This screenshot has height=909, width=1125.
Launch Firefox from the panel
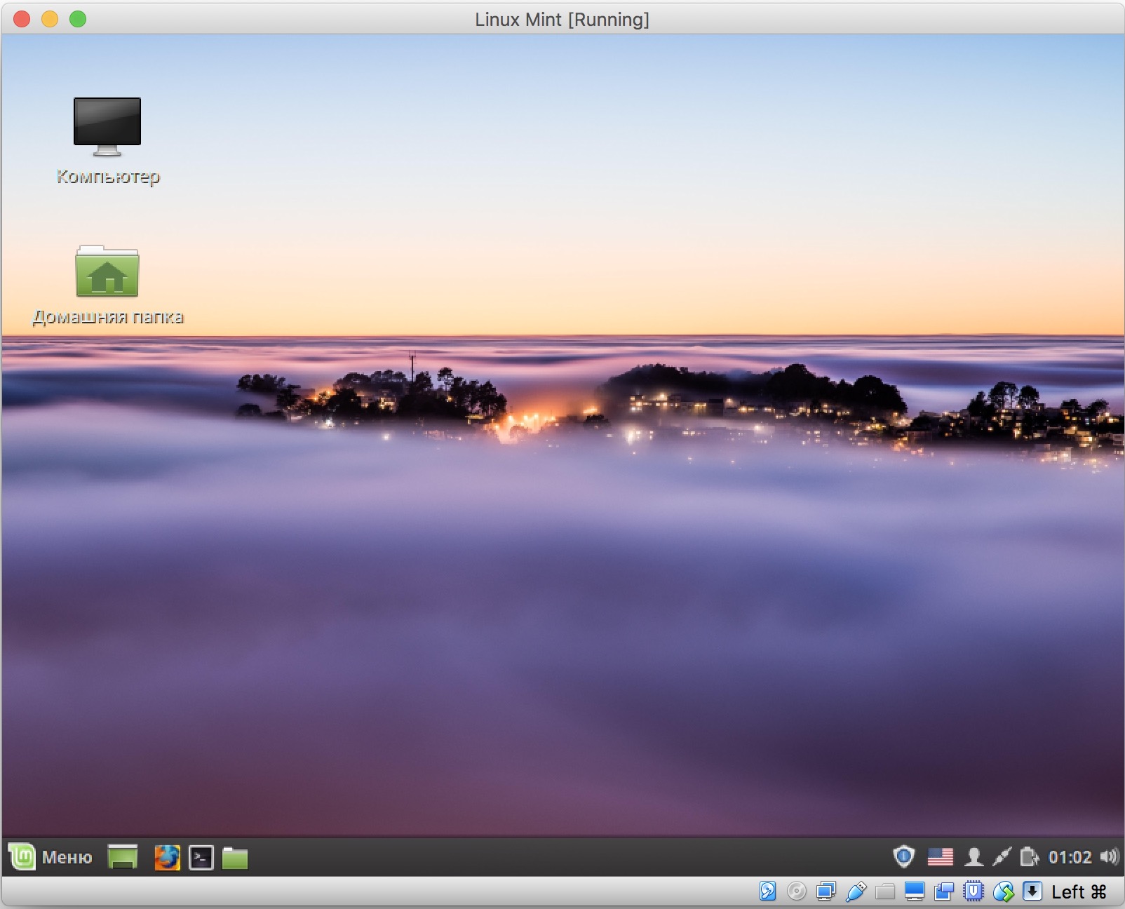click(167, 857)
